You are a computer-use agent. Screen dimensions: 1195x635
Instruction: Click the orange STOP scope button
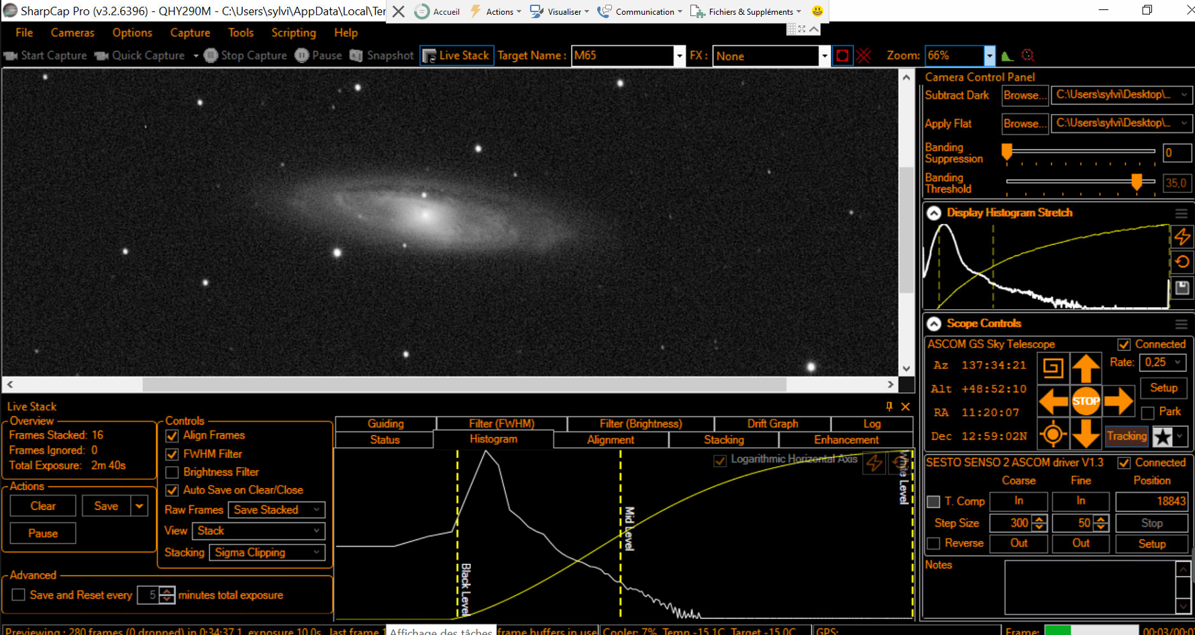(x=1086, y=402)
